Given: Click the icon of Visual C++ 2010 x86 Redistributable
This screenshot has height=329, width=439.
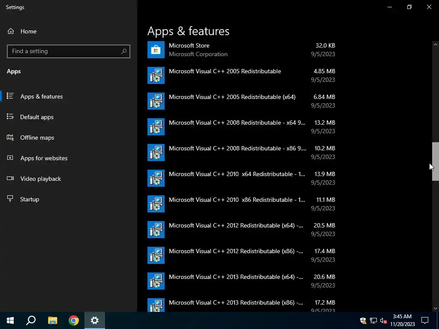Looking at the screenshot, I should pos(156,204).
